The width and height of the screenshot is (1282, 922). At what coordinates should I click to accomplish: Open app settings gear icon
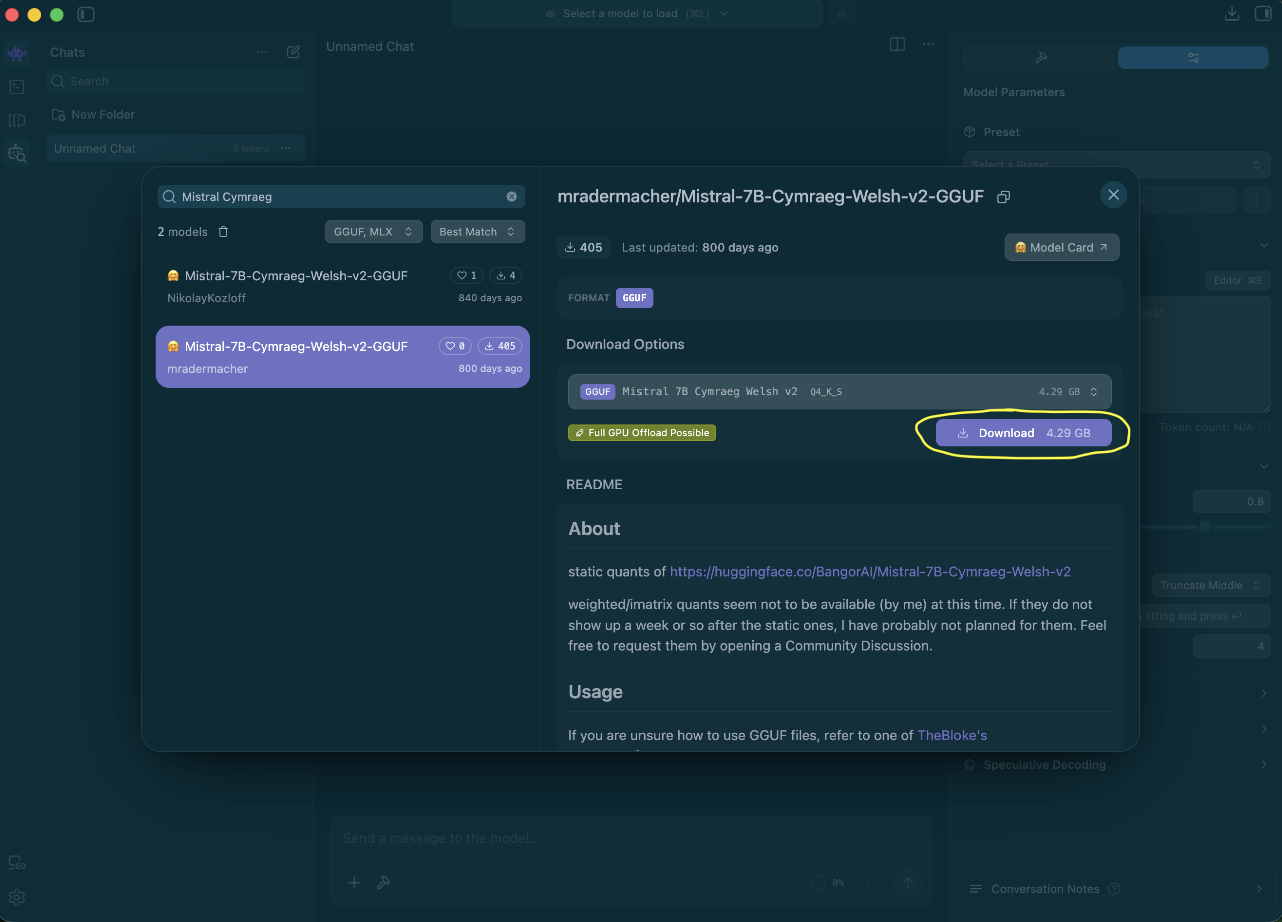[x=17, y=897]
